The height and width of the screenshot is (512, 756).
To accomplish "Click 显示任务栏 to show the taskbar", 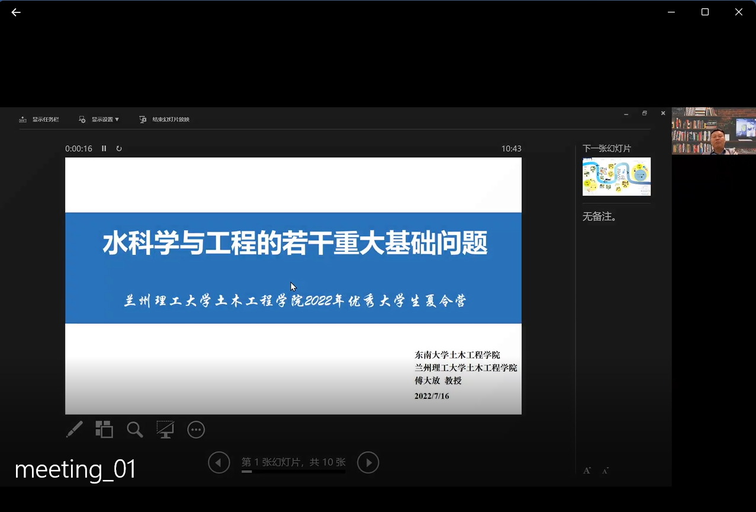I will pos(39,120).
